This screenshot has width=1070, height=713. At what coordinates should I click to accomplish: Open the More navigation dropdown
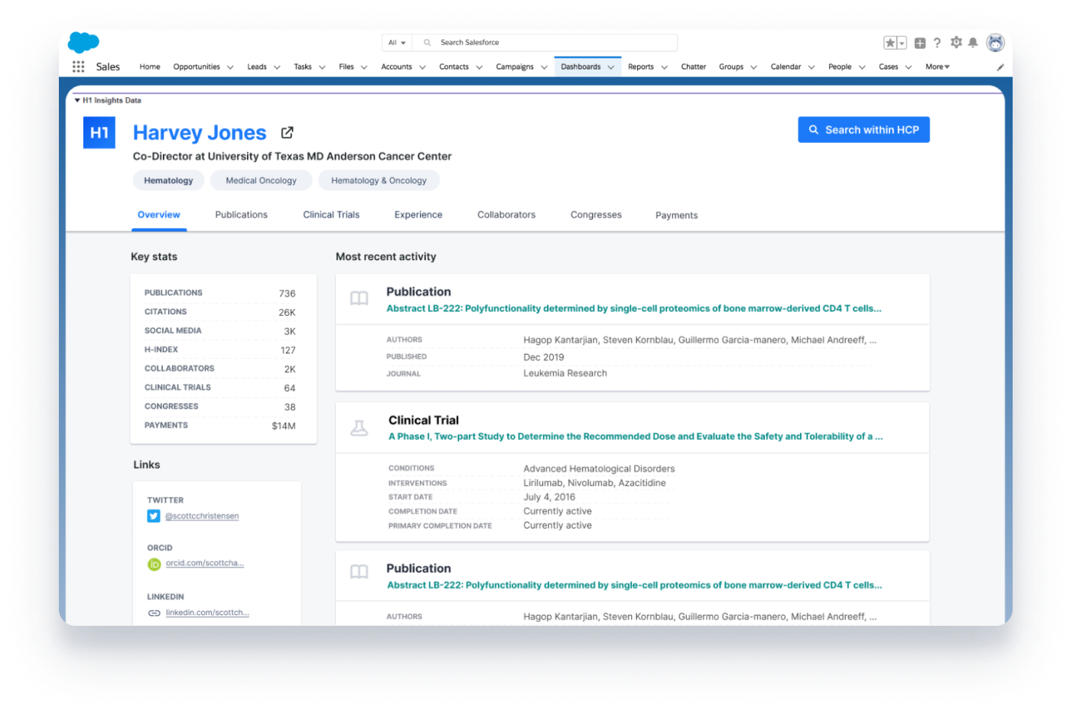938,67
